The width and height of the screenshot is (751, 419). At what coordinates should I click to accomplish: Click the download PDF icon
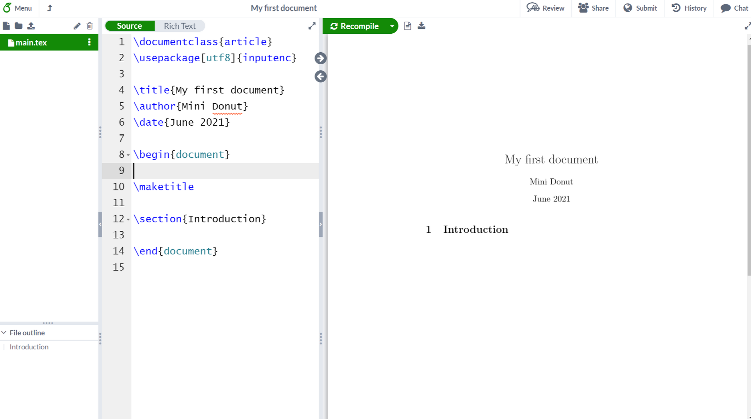421,26
